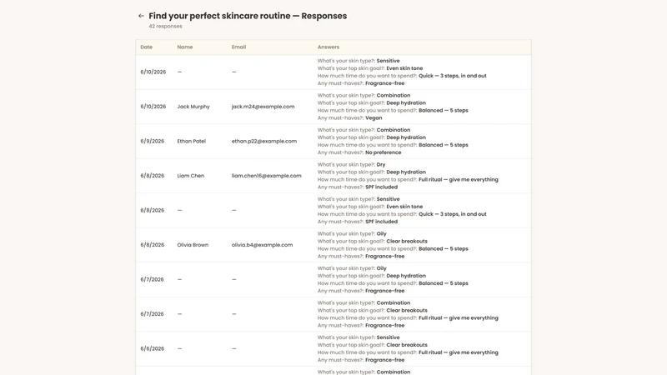Click the back arrow beside the title

tap(141, 16)
